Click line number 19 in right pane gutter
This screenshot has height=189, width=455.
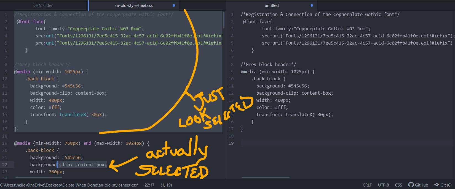[x=231, y=143]
